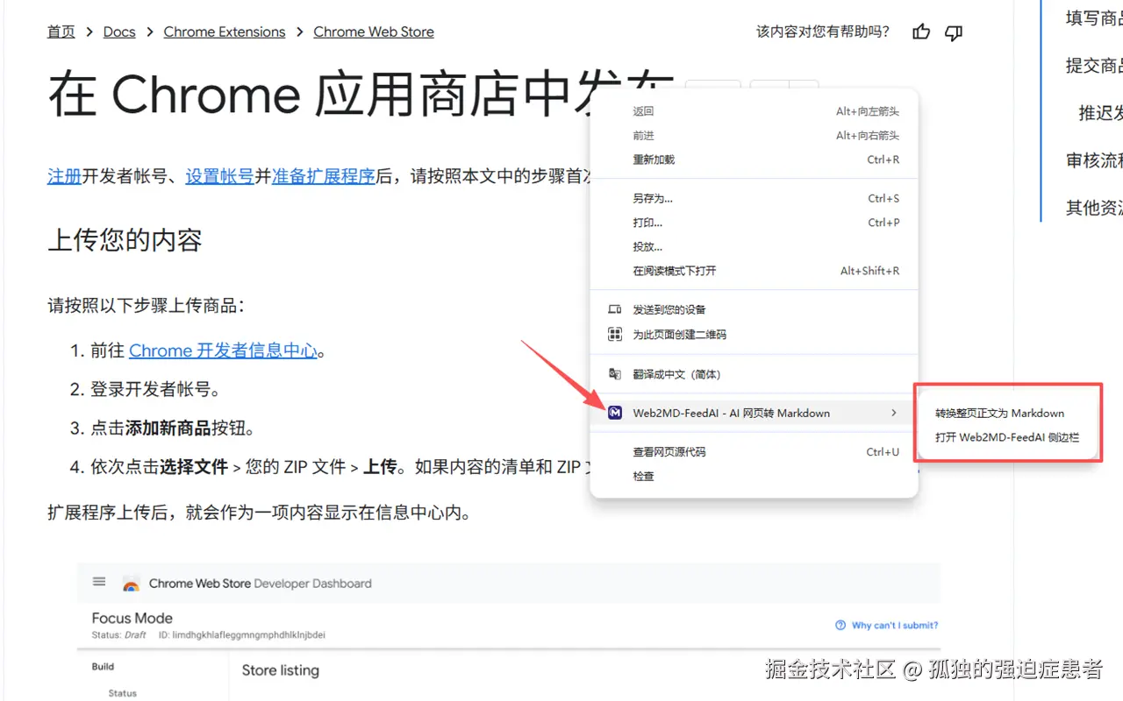
Task: Follow the 准备扩展程序 link
Action: (x=324, y=175)
